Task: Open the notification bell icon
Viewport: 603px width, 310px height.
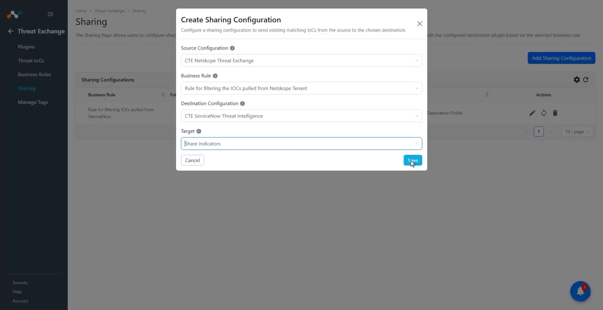Action: click(580, 291)
